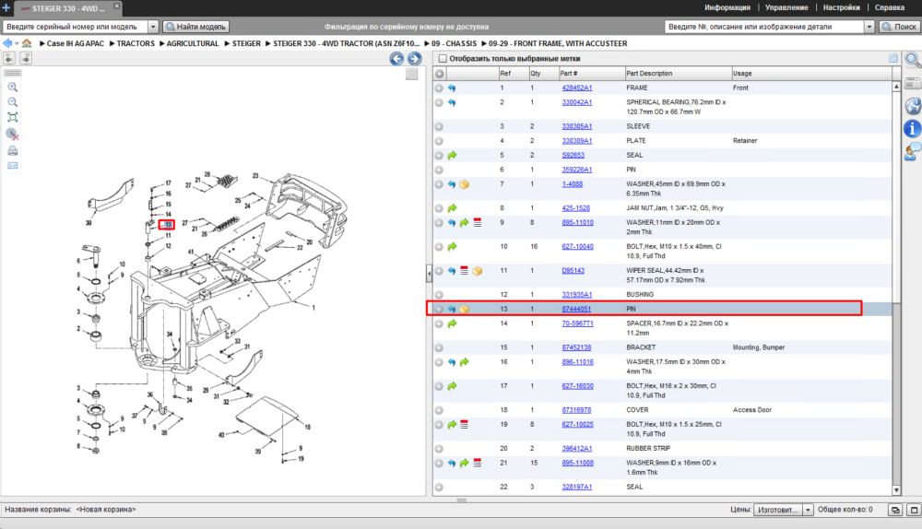
Task: Print the diagram using printer icon
Action: 12,151
